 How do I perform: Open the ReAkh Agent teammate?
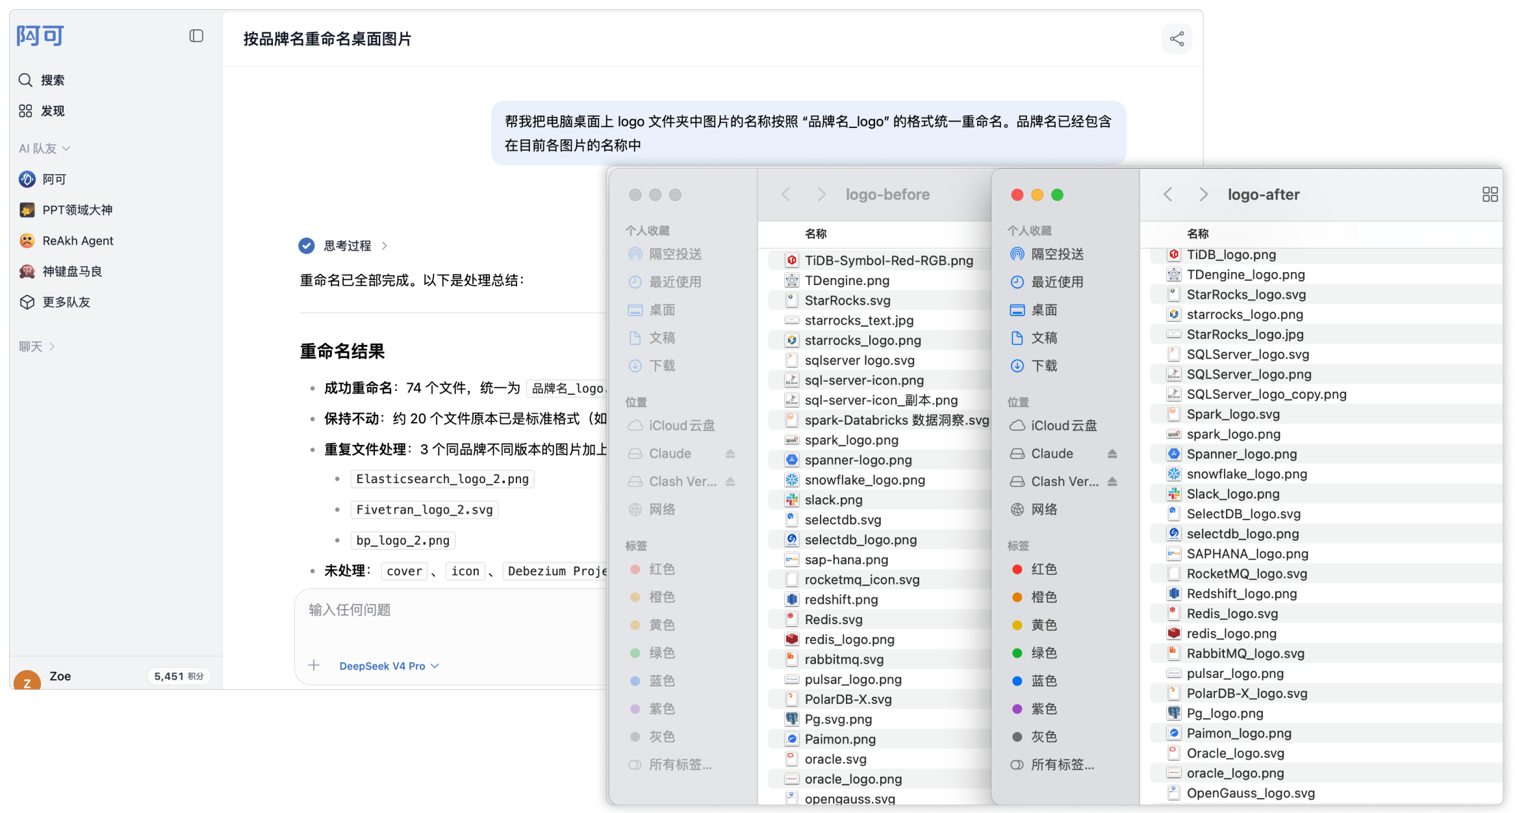click(66, 241)
